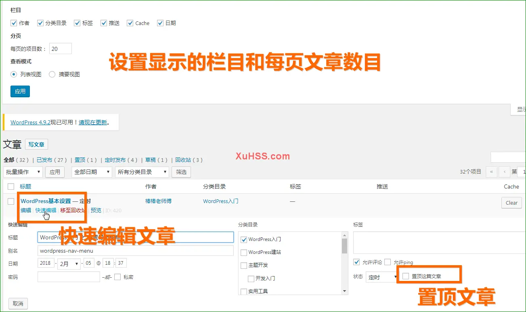526x312 pixels.
Task: Click the 别名 input field
Action: click(x=135, y=251)
